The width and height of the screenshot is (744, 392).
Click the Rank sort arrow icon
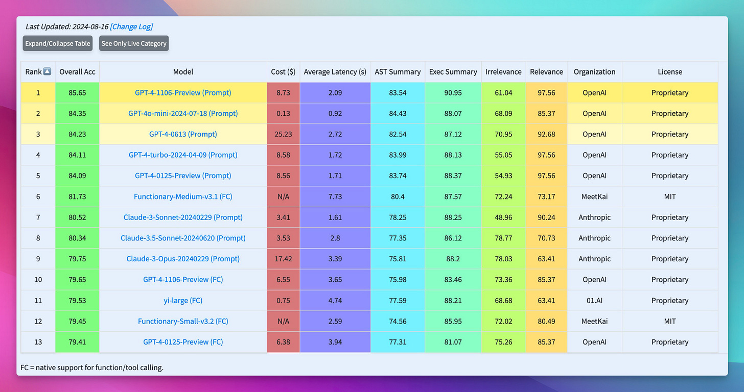pyautogui.click(x=47, y=72)
